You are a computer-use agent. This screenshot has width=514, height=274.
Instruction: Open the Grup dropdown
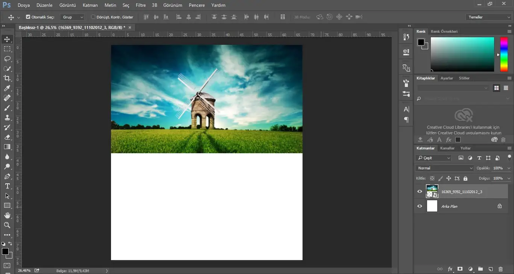(73, 17)
